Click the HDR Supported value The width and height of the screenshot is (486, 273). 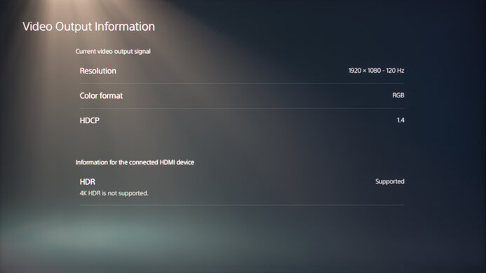click(x=390, y=182)
